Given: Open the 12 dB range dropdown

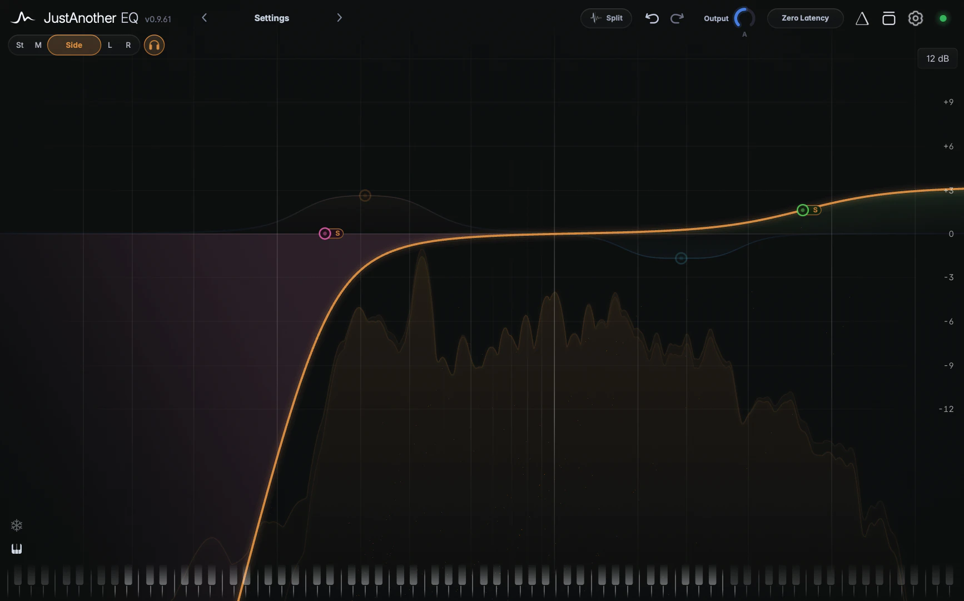Looking at the screenshot, I should (937, 58).
